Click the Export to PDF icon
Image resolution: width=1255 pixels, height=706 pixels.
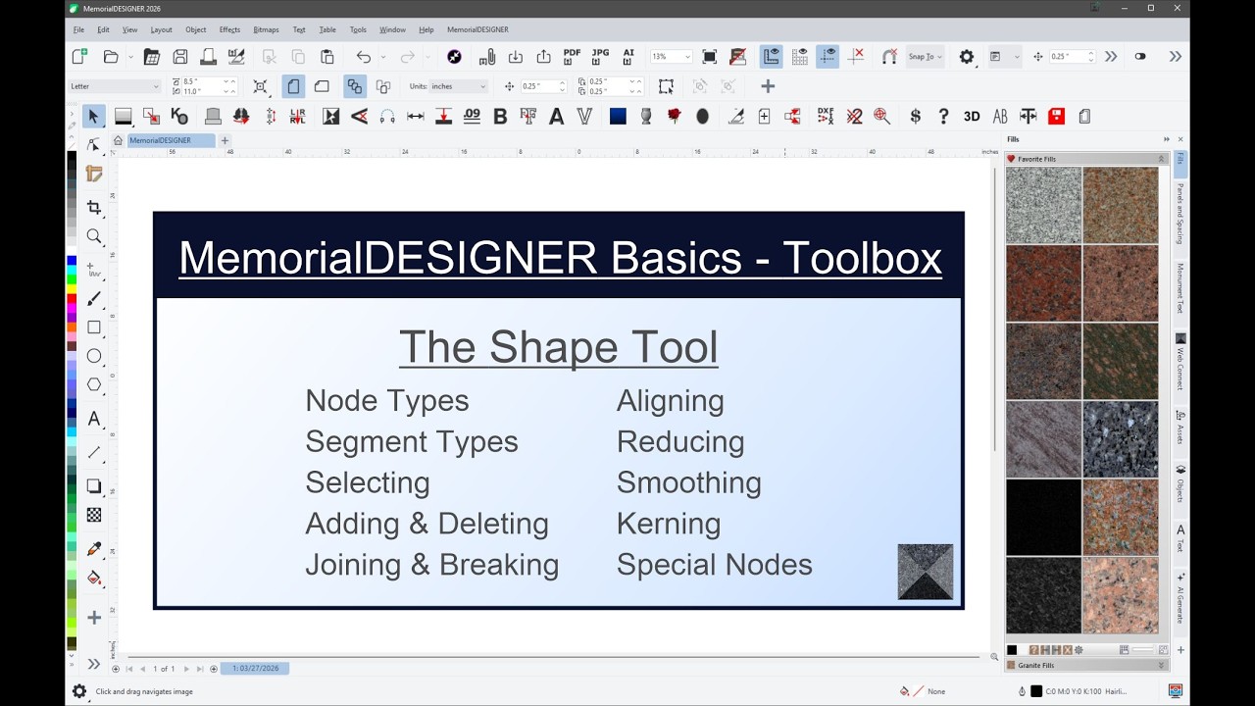coord(572,57)
